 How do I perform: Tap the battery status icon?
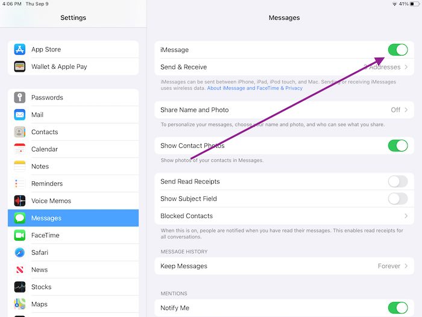click(415, 4)
